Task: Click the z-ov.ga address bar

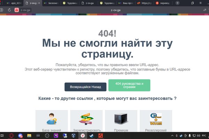Action: coord(104,10)
